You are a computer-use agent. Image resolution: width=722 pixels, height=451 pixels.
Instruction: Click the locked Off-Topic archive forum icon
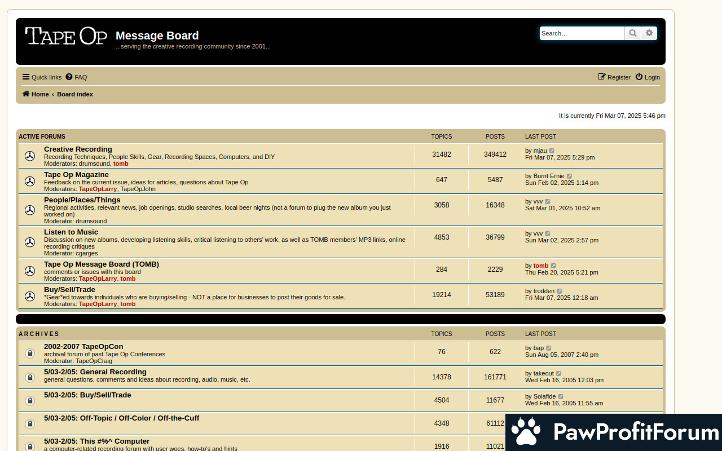[x=30, y=423]
